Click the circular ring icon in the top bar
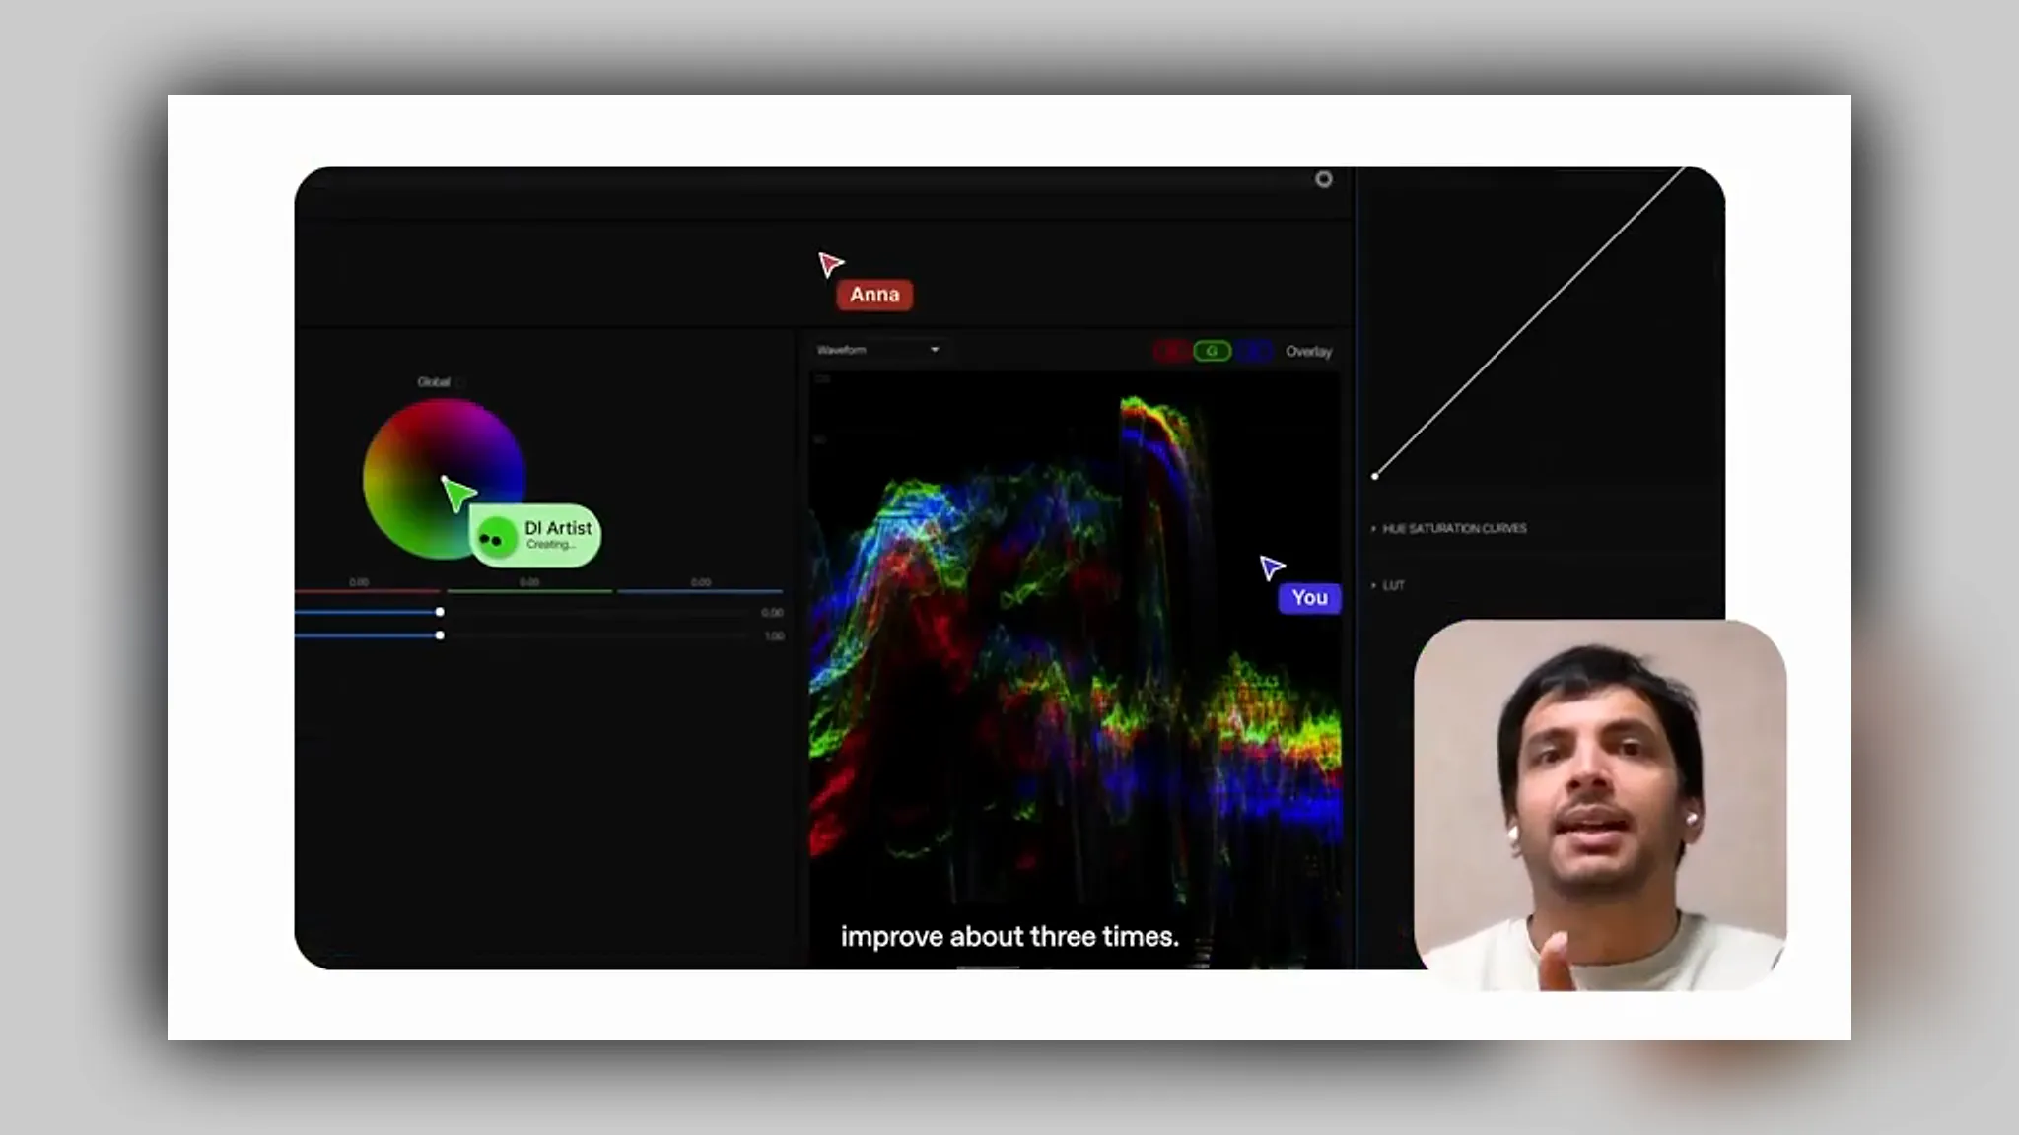The image size is (2019, 1135). [x=1324, y=179]
